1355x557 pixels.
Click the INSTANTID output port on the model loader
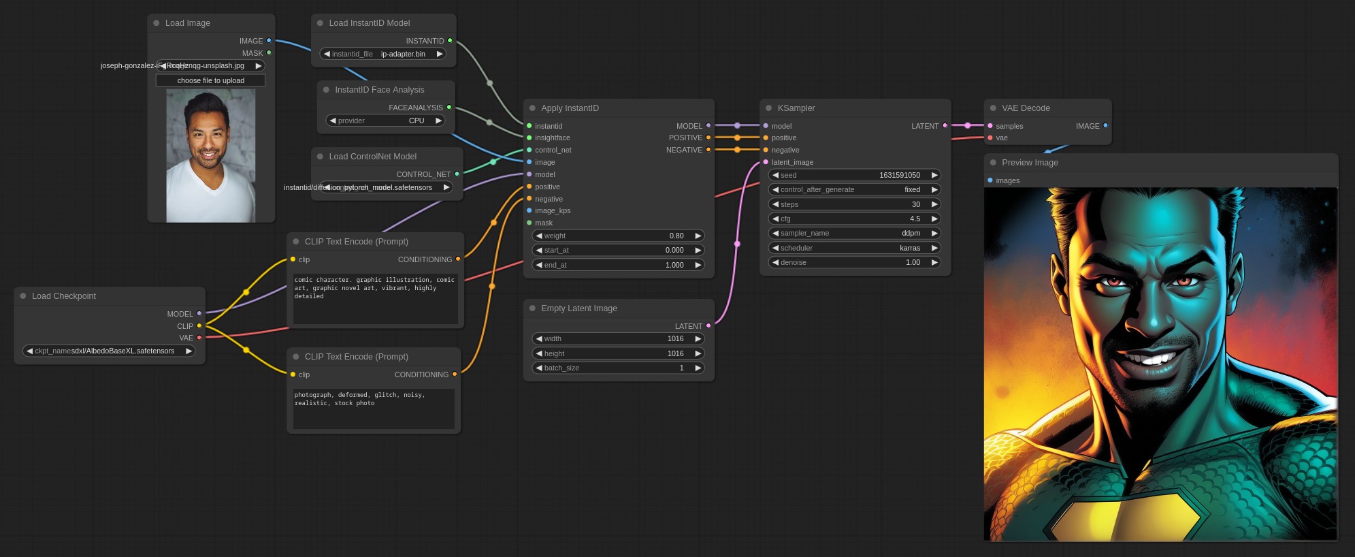(x=450, y=41)
